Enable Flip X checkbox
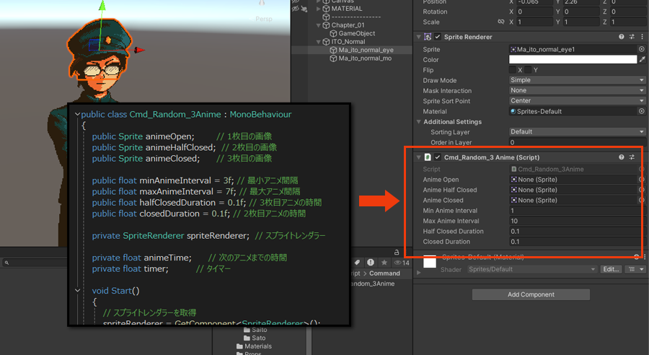The height and width of the screenshot is (355, 649). pos(513,70)
